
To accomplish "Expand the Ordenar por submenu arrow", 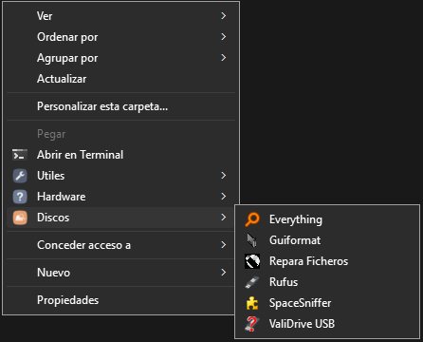I will click(224, 37).
